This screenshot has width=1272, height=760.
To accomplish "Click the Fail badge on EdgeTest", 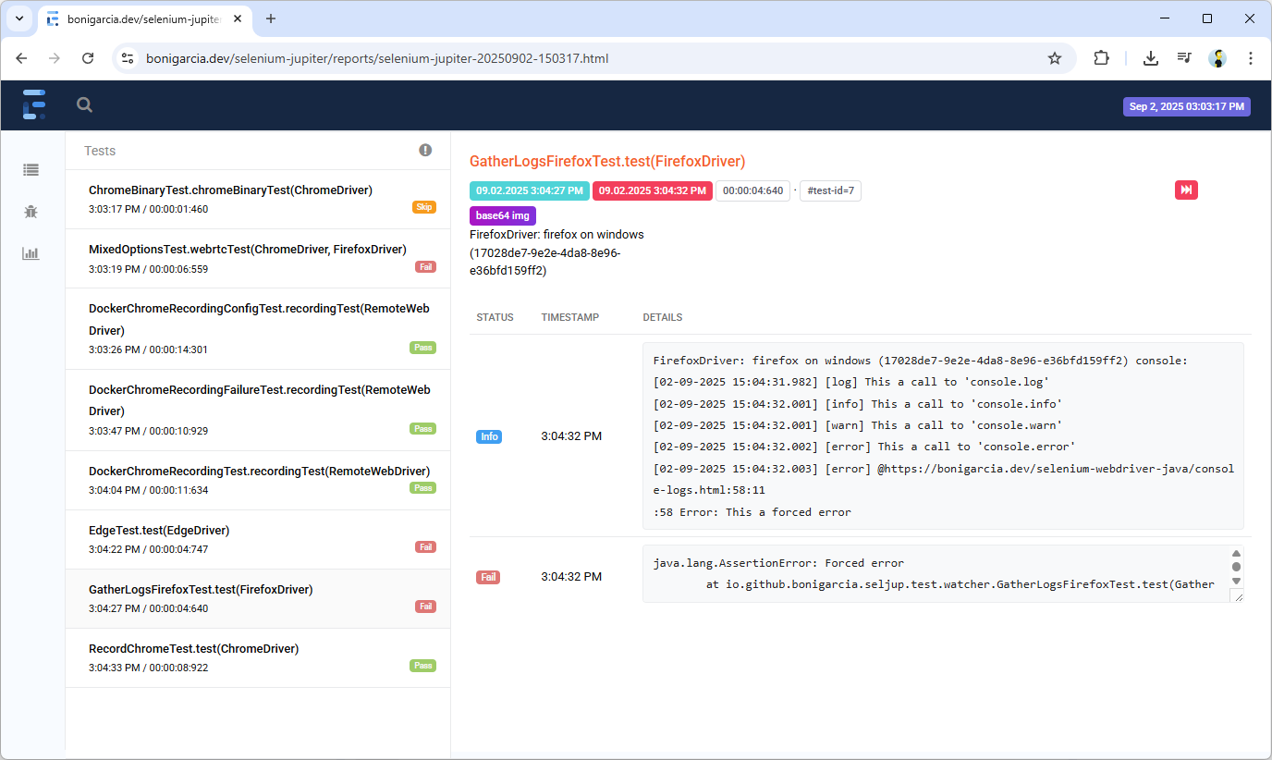I will click(x=425, y=547).
